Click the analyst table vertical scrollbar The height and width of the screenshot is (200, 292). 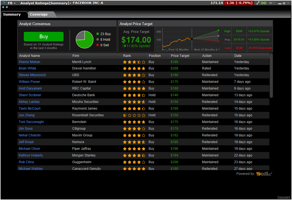click(x=271, y=75)
